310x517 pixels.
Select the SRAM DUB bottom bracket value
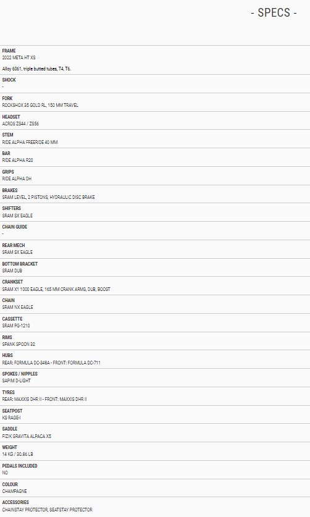pyautogui.click(x=12, y=271)
